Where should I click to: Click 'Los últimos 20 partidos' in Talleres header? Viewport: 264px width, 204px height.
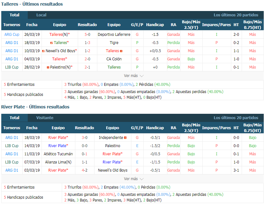[x=236, y=15]
